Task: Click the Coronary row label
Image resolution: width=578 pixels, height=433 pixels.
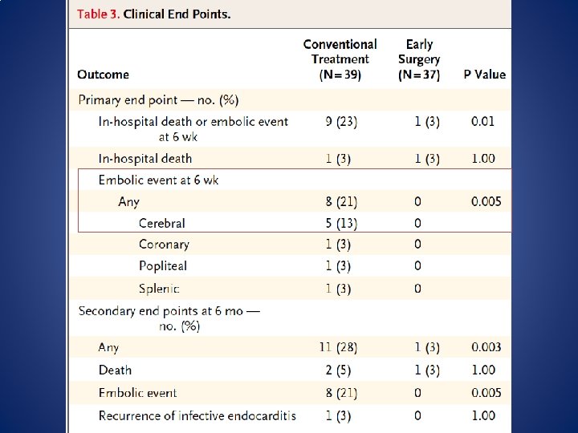Action: pyautogui.click(x=164, y=245)
